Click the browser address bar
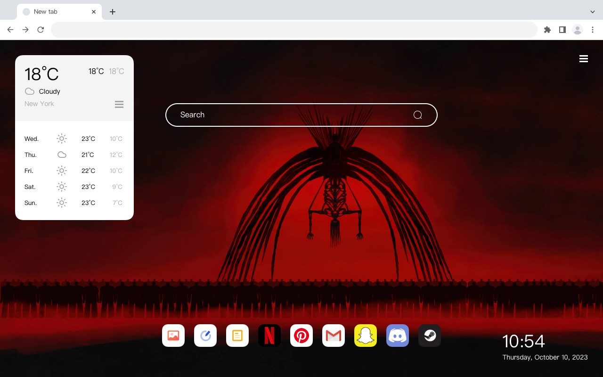 click(x=294, y=30)
